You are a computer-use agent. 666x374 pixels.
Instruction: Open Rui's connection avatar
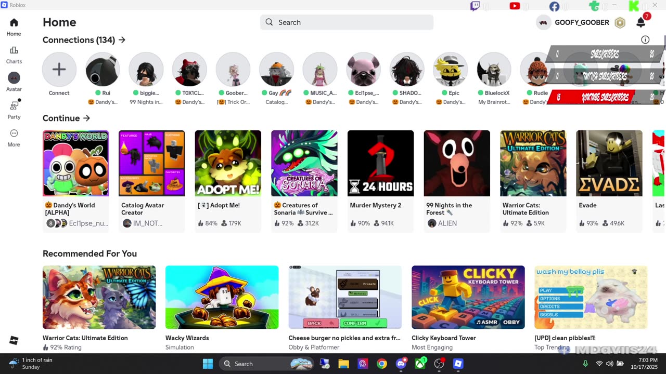[103, 69]
